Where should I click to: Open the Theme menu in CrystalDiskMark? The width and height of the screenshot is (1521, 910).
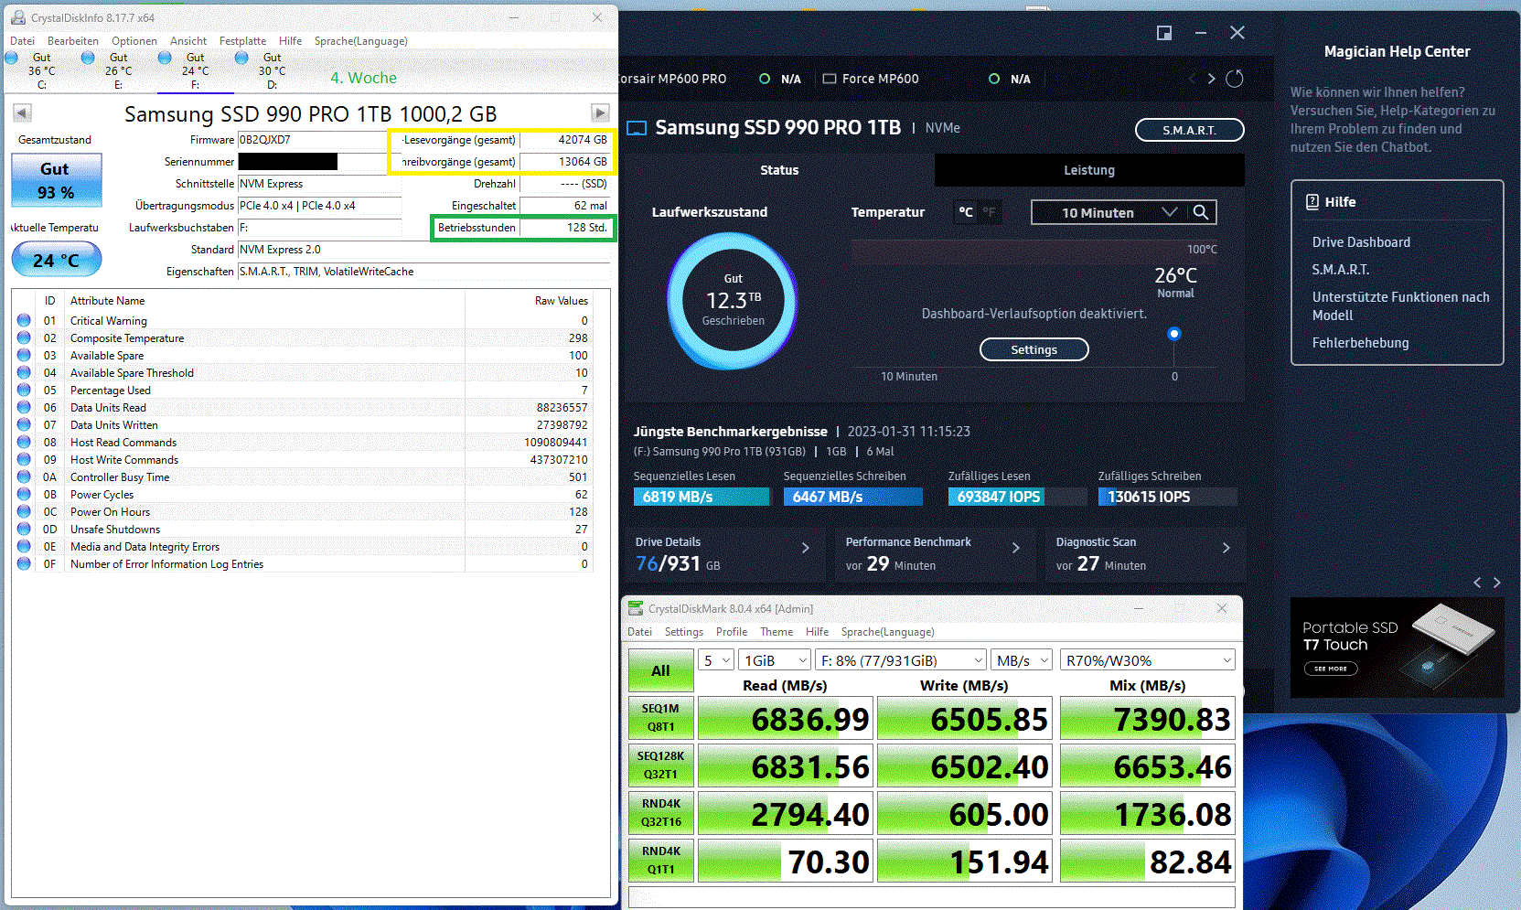click(777, 632)
